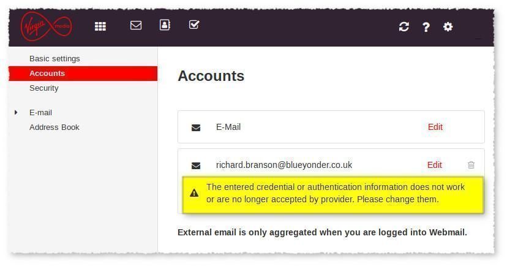Select Accounts in the sidebar
Image resolution: width=507 pixels, height=266 pixels.
[x=47, y=74]
